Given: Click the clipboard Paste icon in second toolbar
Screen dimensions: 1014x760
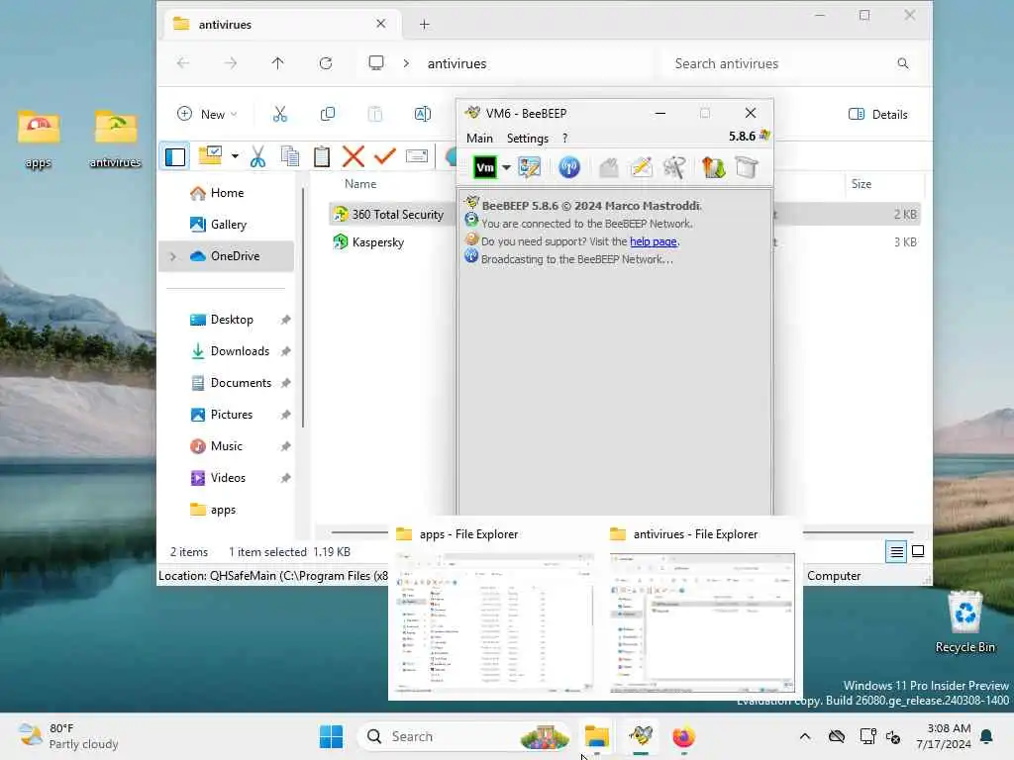Looking at the screenshot, I should (322, 156).
